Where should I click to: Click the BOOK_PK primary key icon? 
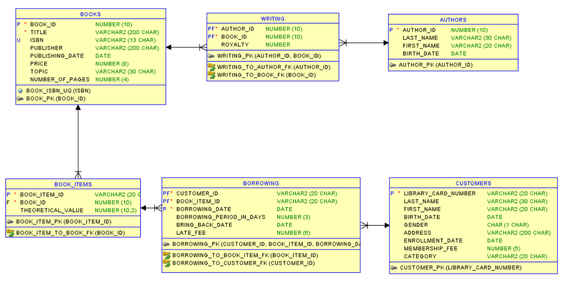point(20,99)
